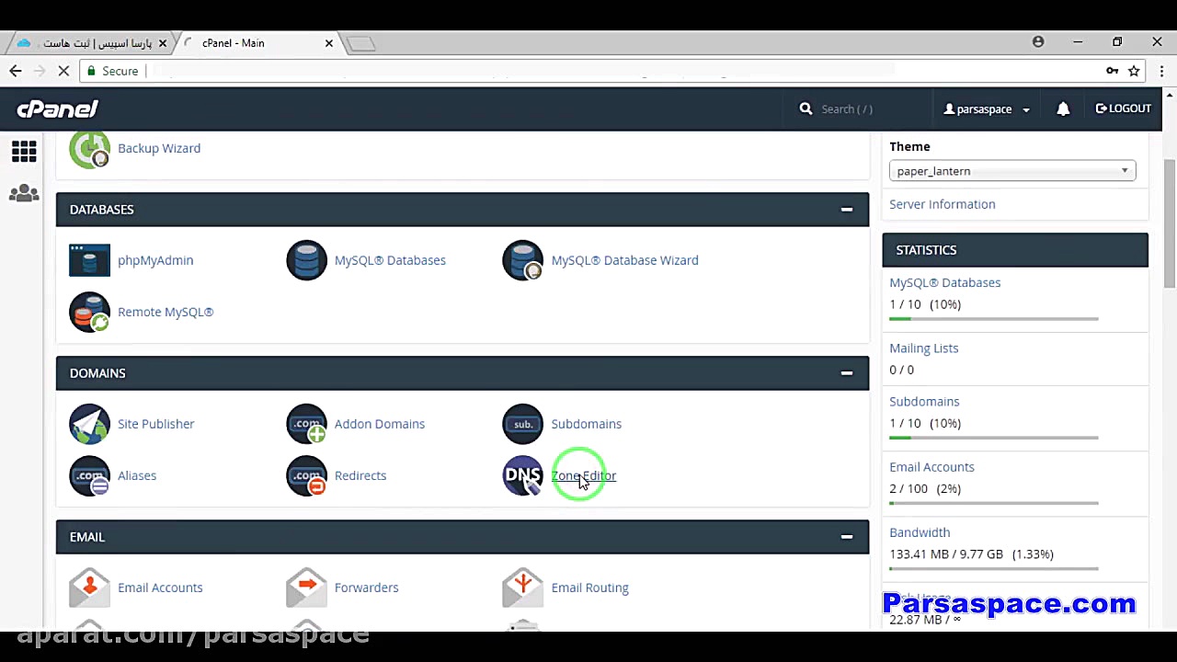
Task: Collapse the Domains section
Action: pos(847,373)
